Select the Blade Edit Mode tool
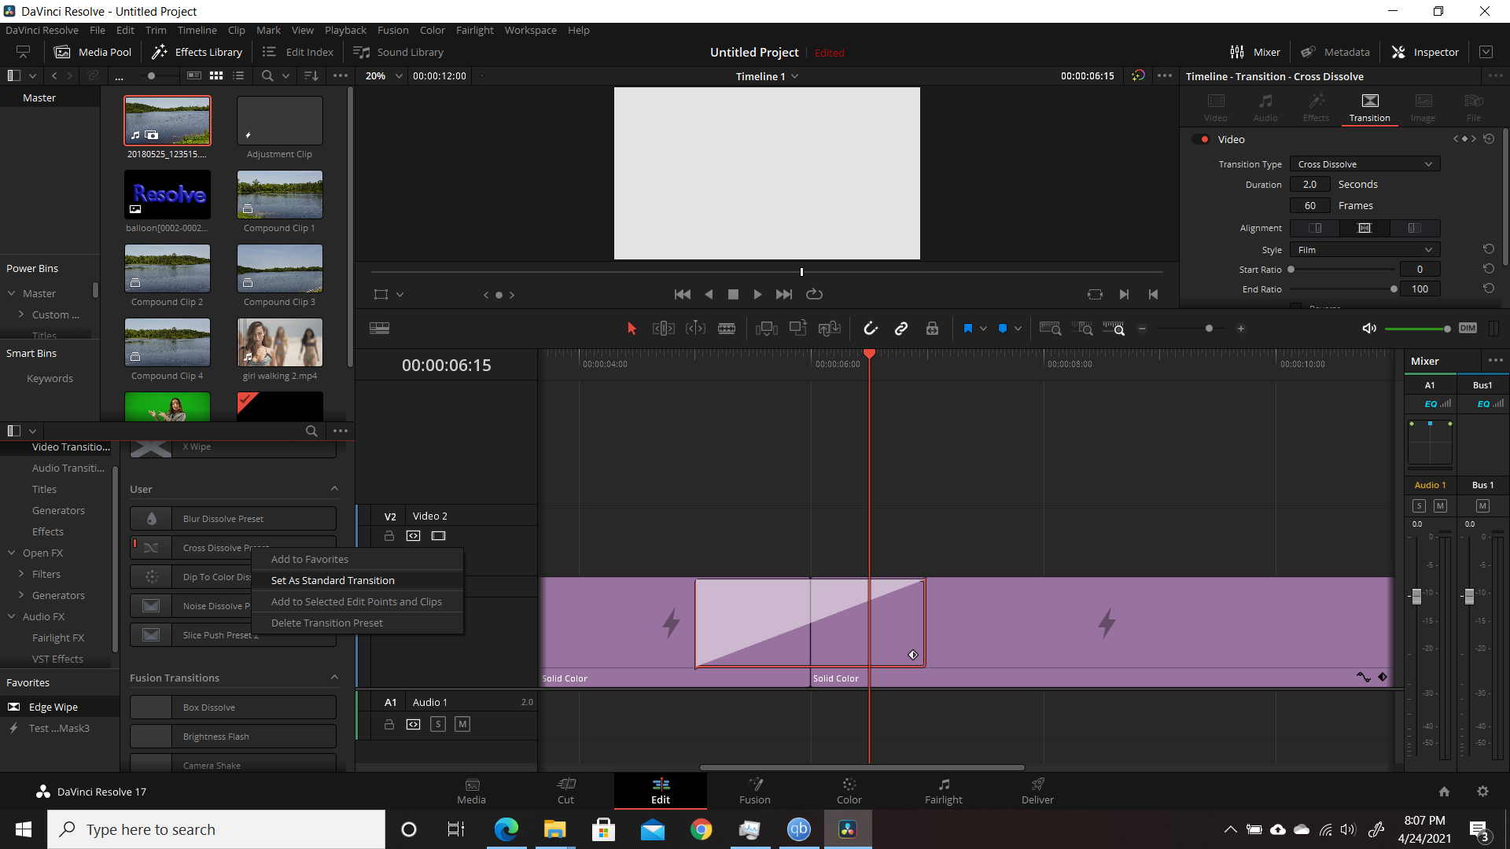Image resolution: width=1510 pixels, height=849 pixels. [727, 329]
